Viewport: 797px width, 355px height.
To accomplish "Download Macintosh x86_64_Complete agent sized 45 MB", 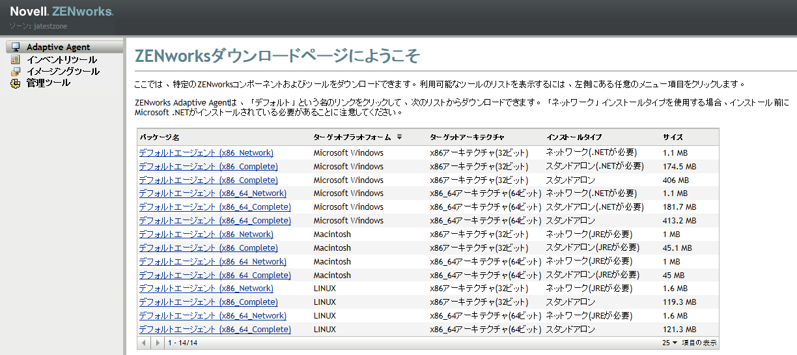I will [x=215, y=276].
